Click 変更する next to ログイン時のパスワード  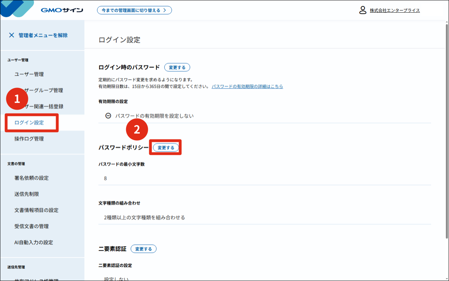177,67
